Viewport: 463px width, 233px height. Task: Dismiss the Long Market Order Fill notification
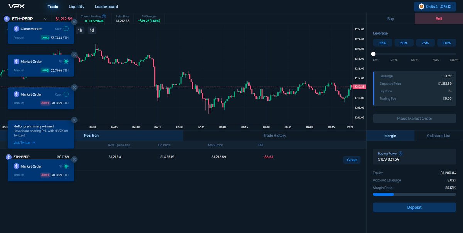click(74, 55)
